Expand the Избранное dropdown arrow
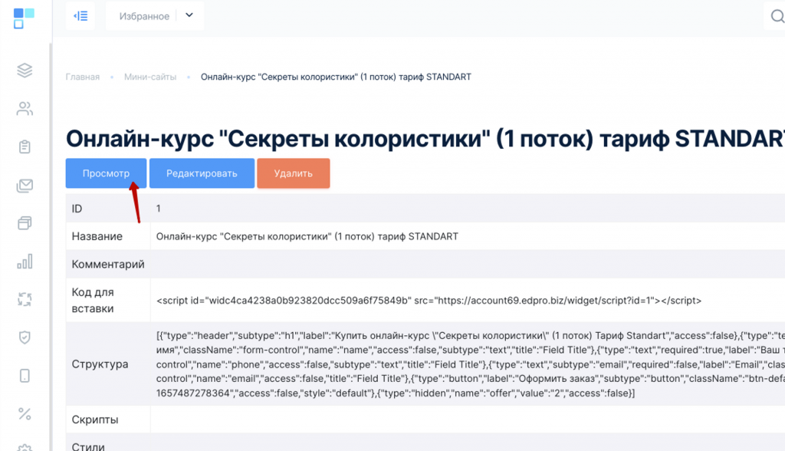The width and height of the screenshot is (785, 451). click(x=189, y=15)
